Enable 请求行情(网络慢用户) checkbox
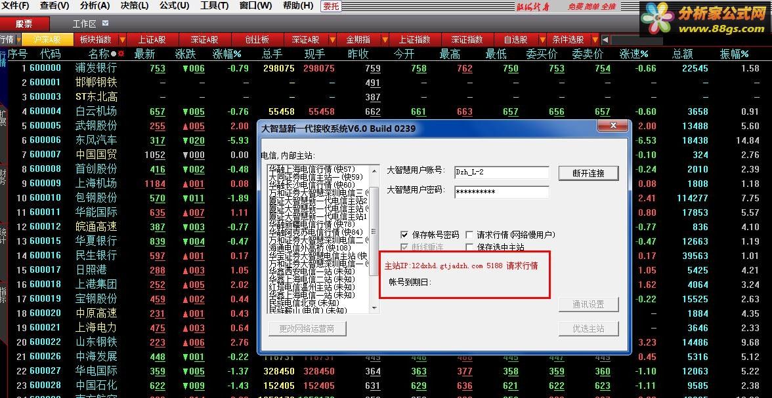 pyautogui.click(x=469, y=235)
